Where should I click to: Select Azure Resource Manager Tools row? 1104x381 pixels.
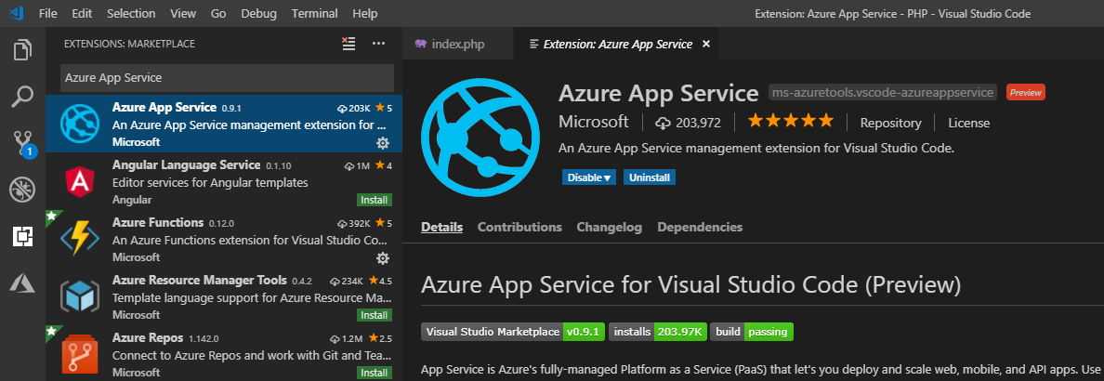pyautogui.click(x=224, y=296)
